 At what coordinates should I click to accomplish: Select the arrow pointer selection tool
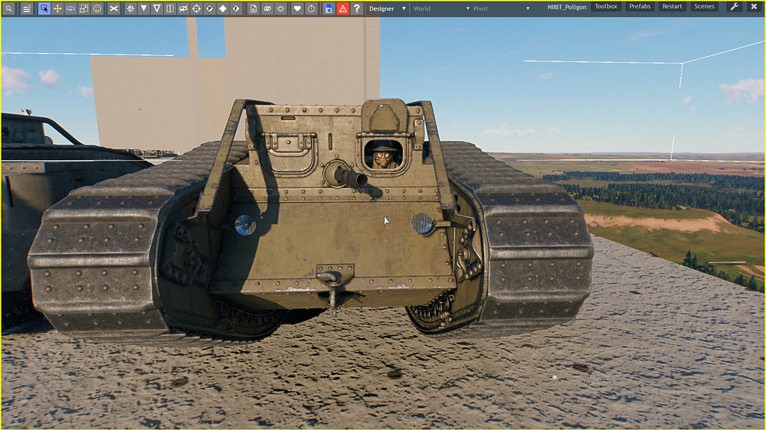[44, 8]
